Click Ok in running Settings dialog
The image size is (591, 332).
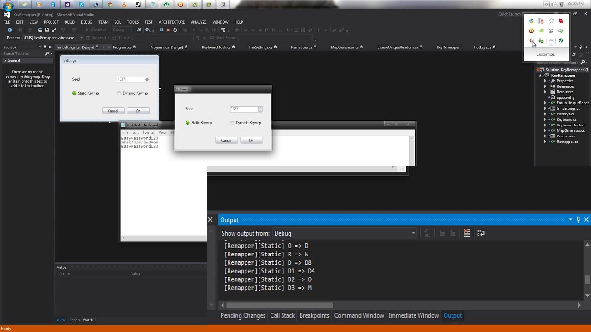click(x=251, y=140)
